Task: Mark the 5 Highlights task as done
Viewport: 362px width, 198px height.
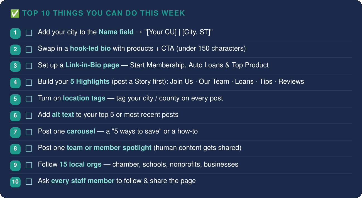Action: pyautogui.click(x=29, y=83)
